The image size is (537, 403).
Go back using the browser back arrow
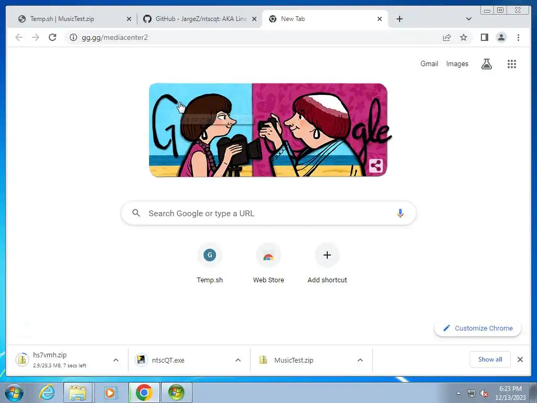(19, 37)
